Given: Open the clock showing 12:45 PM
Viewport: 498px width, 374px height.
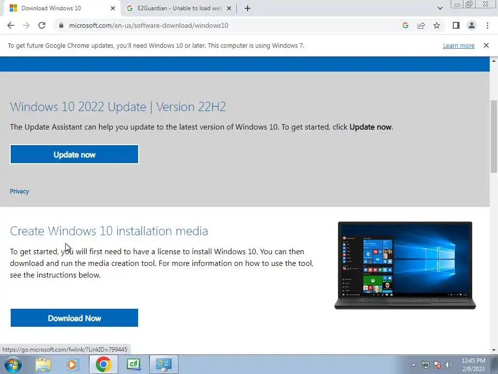Looking at the screenshot, I should point(473,365).
